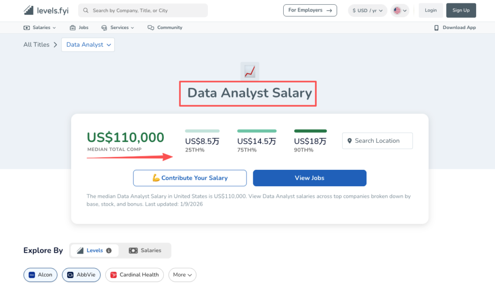Expand the More companies dropdown
This screenshot has width=495, height=291.
(x=182, y=275)
